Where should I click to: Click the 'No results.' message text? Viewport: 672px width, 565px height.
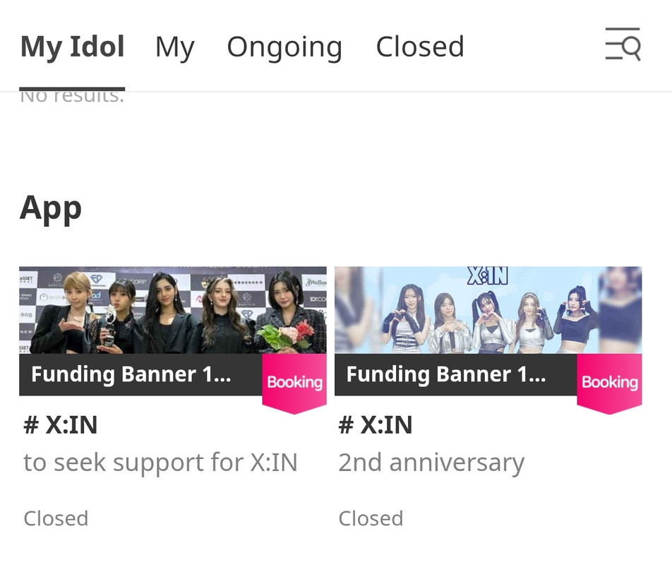[72, 97]
